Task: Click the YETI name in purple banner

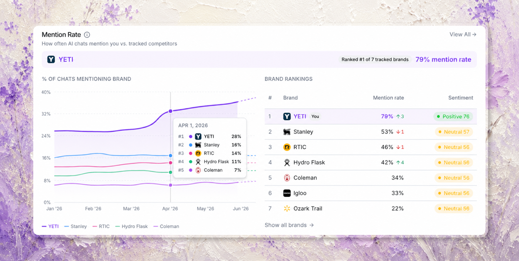Action: (x=66, y=59)
